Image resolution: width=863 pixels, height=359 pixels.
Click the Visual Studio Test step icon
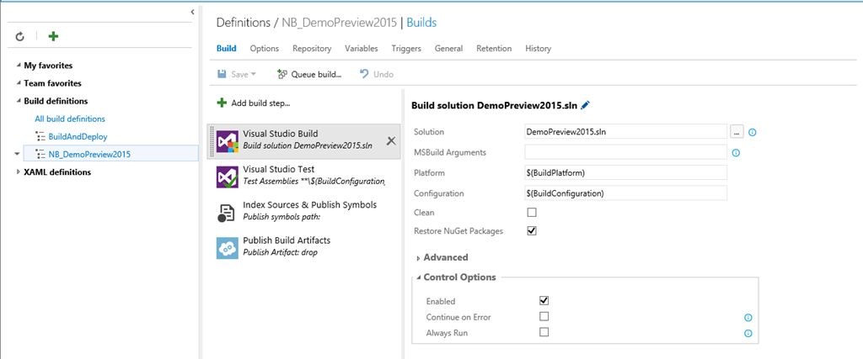pyautogui.click(x=228, y=177)
